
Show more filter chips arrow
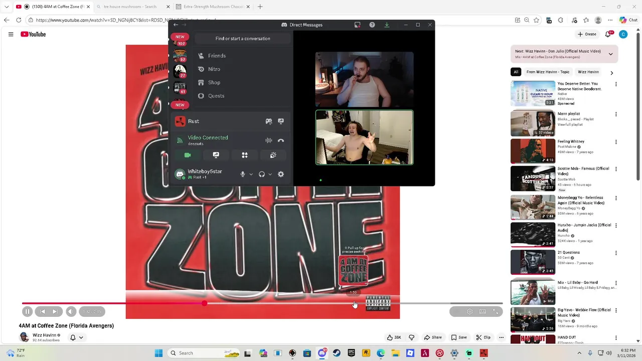[611, 73]
